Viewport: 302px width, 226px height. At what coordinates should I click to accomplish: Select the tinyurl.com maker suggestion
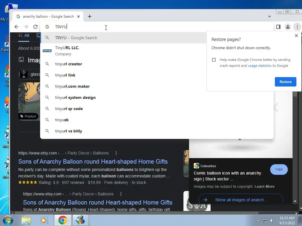(x=123, y=86)
